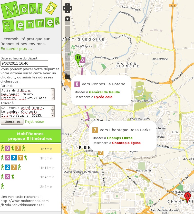Click up arrow of Arriver à scrollbar
Viewport: 194px width, 214px height.
coord(53,108)
